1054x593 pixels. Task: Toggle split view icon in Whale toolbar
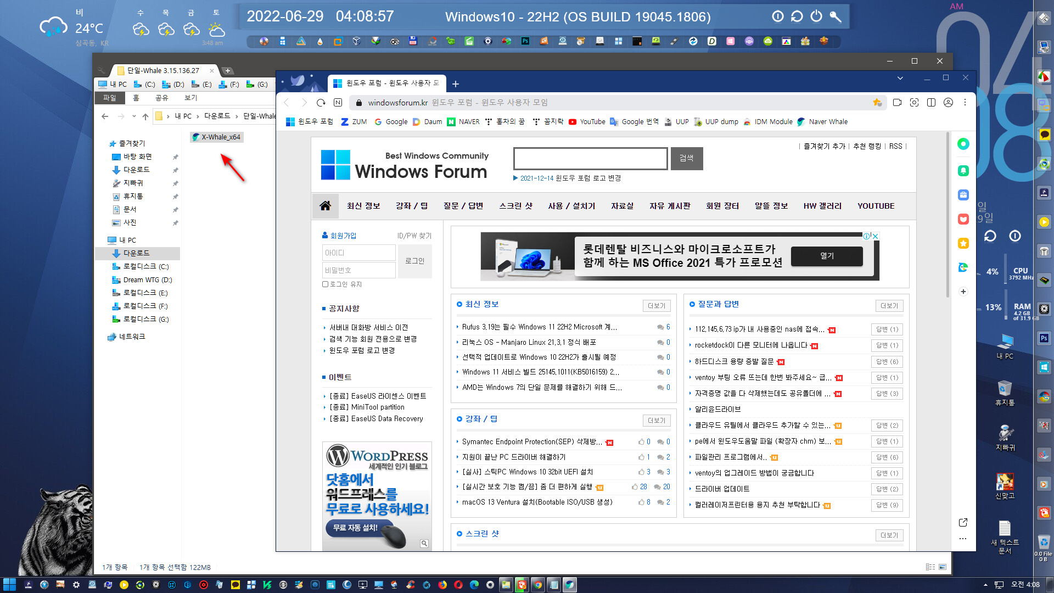(x=931, y=103)
